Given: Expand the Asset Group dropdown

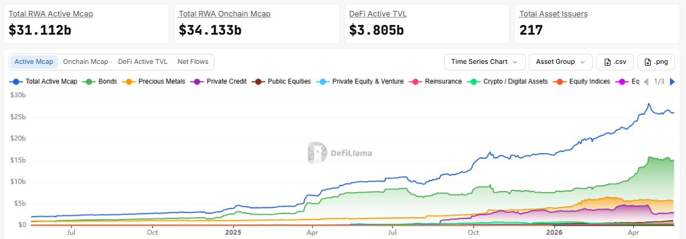Looking at the screenshot, I should (x=560, y=62).
